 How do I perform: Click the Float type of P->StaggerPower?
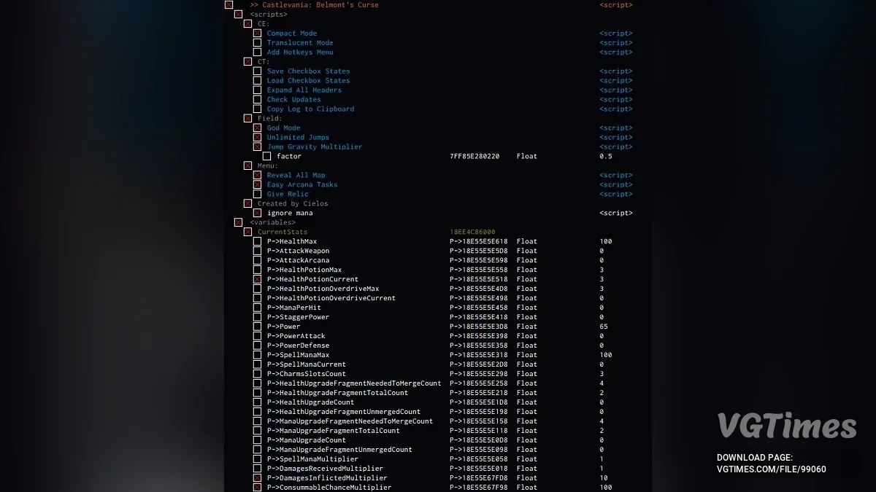[527, 318]
